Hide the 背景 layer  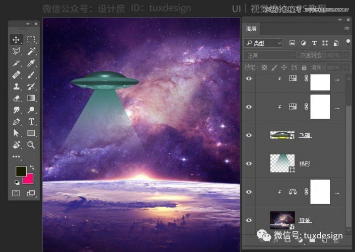point(249,220)
